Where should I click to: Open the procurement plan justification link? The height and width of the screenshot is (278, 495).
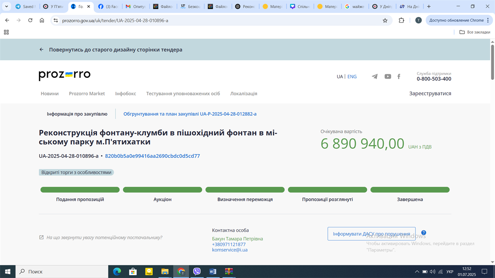tap(190, 114)
